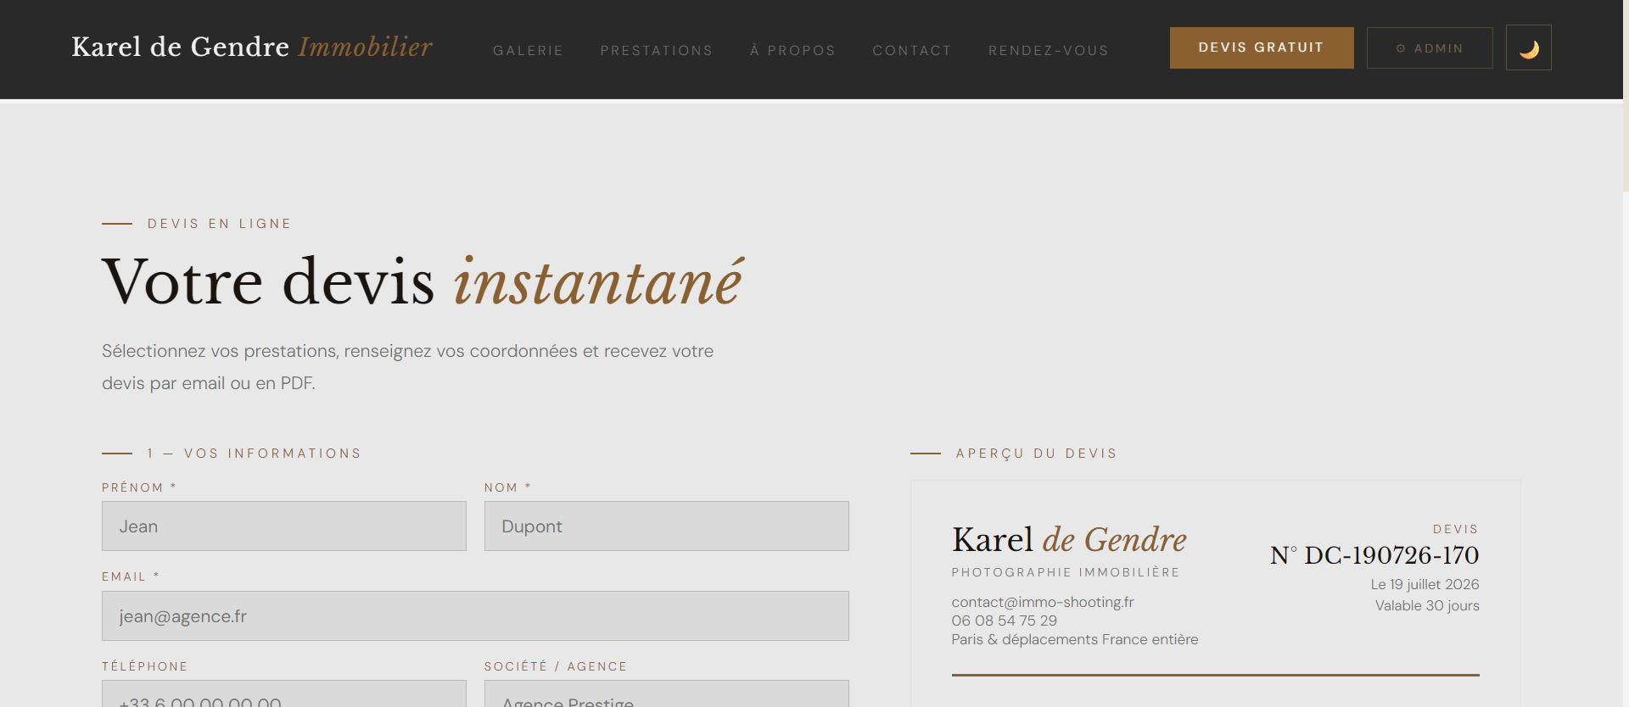Click the phone number 06 08 54 75 29
The image size is (1629, 707).
pyautogui.click(x=1004, y=621)
